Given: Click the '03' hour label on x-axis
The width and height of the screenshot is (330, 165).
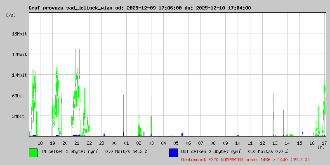Looking at the screenshot, I should (151, 143).
